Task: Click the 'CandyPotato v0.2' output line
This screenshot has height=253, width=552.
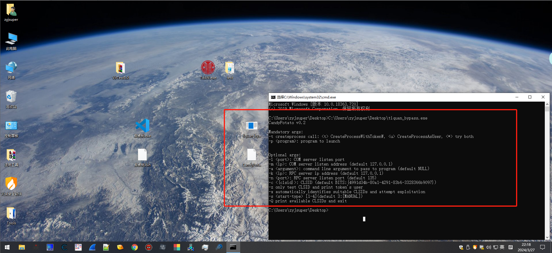Action: click(x=287, y=123)
